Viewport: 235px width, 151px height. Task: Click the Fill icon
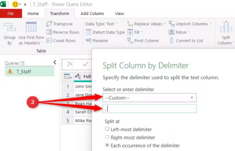130,32
